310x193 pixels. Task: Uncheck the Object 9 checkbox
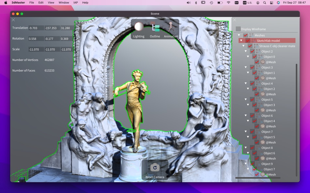252,164
